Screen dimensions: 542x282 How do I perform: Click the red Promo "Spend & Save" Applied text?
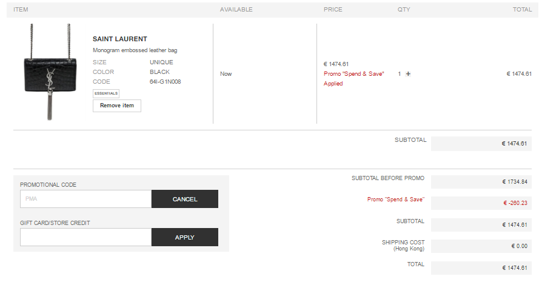click(353, 79)
